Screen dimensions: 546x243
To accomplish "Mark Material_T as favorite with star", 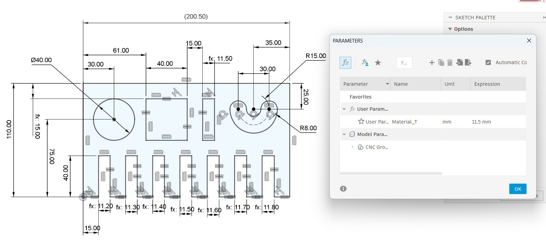I will pos(361,122).
